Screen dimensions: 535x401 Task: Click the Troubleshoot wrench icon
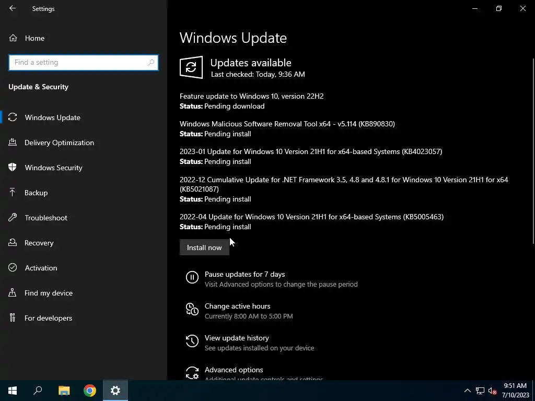click(x=13, y=218)
